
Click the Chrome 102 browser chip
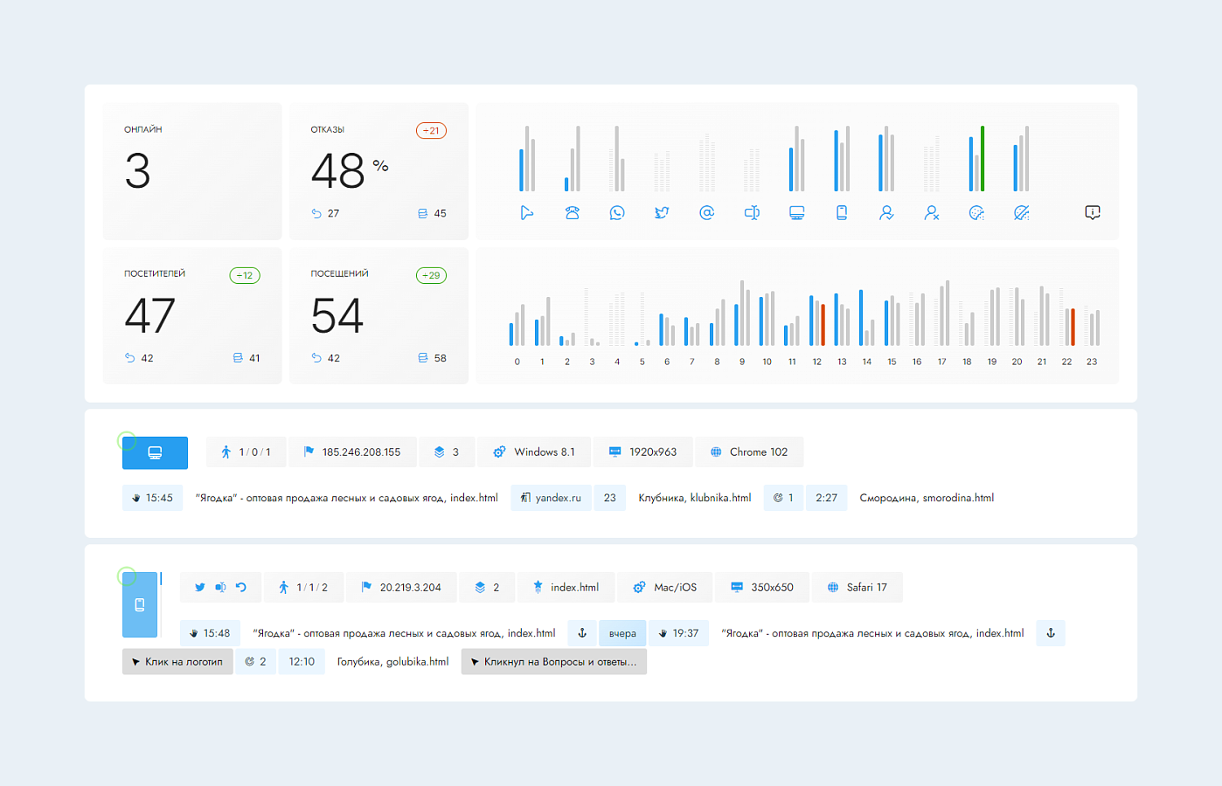(x=749, y=452)
